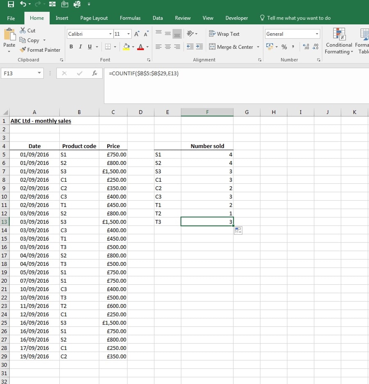The image size is (369, 384).
Task: Switch to the Data tab
Action: 157,18
